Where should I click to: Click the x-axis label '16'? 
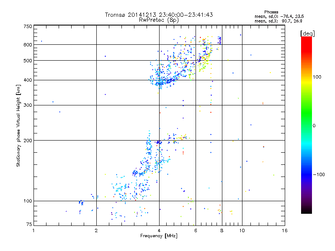click(x=285, y=231)
